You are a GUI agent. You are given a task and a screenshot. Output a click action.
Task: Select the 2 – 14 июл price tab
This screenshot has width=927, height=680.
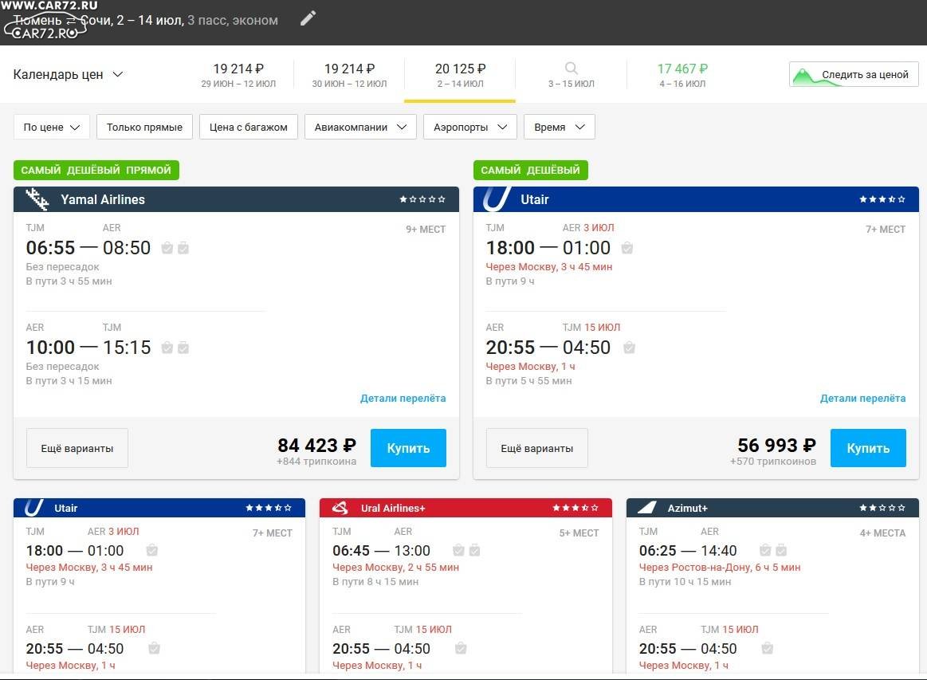click(460, 75)
